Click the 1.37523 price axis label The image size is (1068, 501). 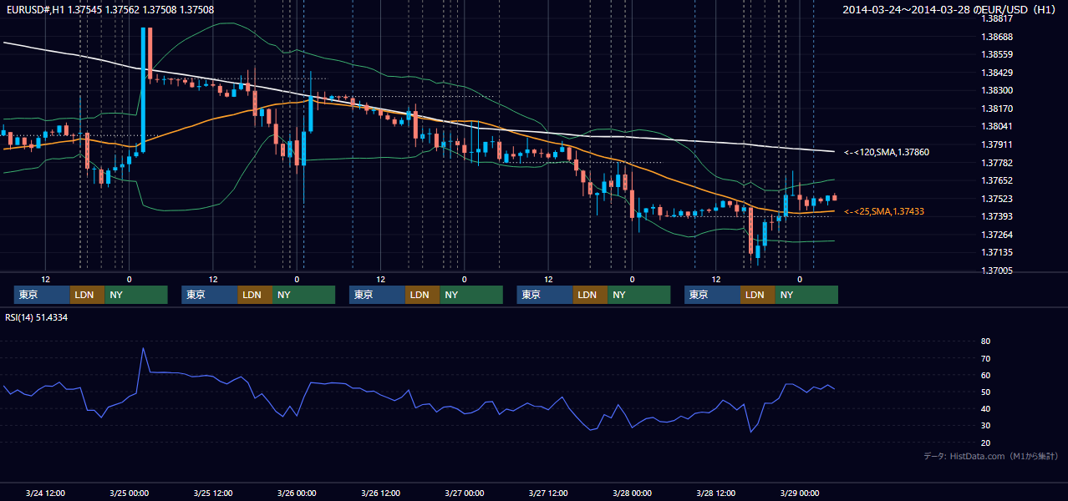click(x=997, y=199)
